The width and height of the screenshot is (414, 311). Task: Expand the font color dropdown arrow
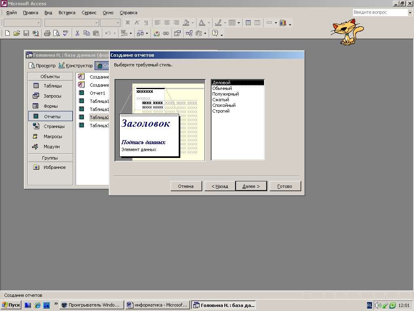pos(209,23)
